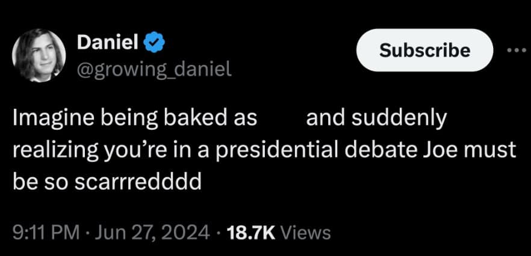Open Daniel's profile picture avatar

(x=40, y=54)
